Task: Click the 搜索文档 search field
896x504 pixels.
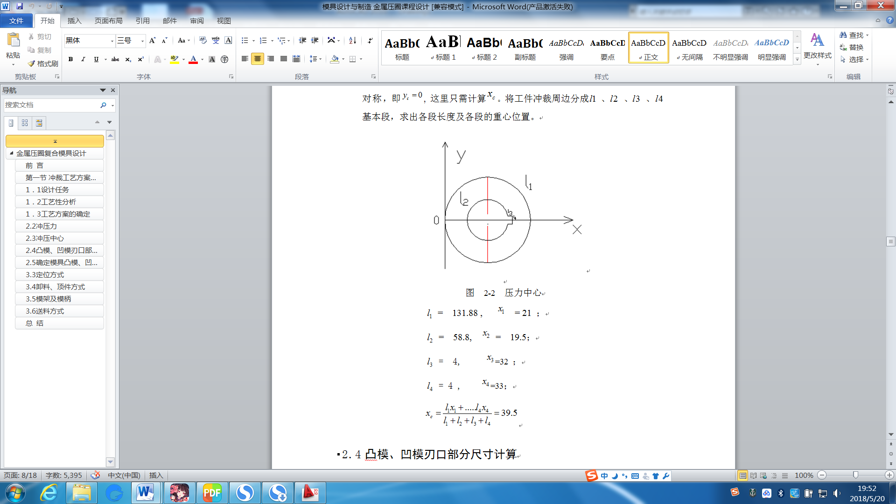Action: tap(50, 105)
